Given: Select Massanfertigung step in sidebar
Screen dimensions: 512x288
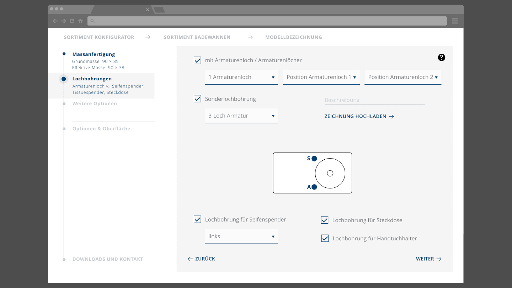Looking at the screenshot, I should (x=94, y=54).
